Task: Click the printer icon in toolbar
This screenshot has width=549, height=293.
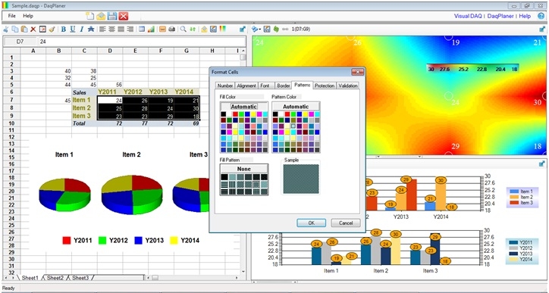Action: pos(171,30)
